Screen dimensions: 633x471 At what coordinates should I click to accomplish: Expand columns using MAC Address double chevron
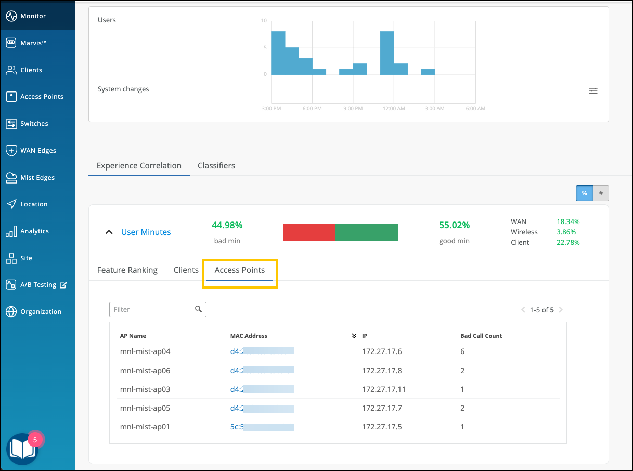coord(354,336)
